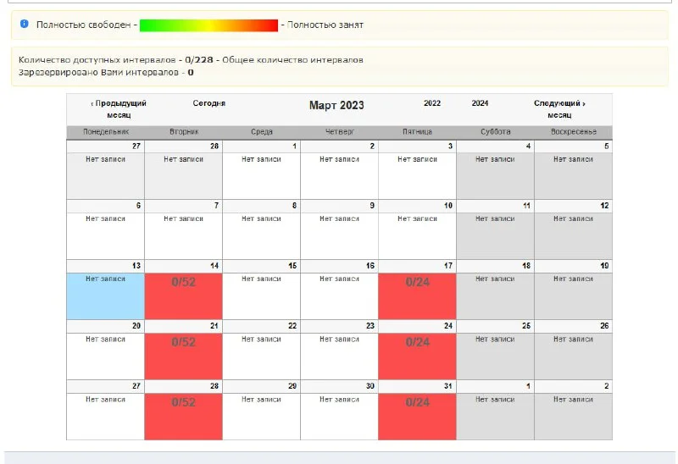This screenshot has height=464, width=678.
Task: Select March 28 cell showing 0/52
Action: [183, 416]
